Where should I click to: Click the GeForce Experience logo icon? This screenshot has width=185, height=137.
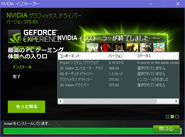point(14,36)
